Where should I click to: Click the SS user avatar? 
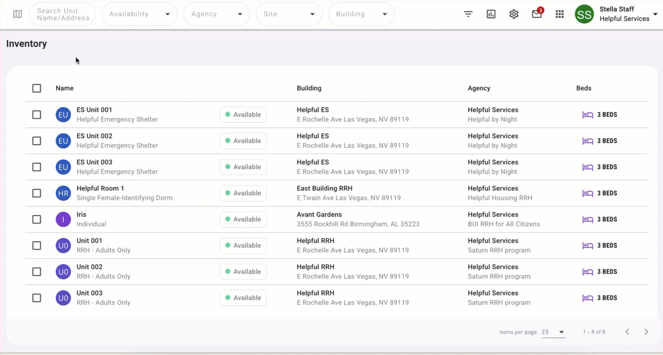coord(584,14)
